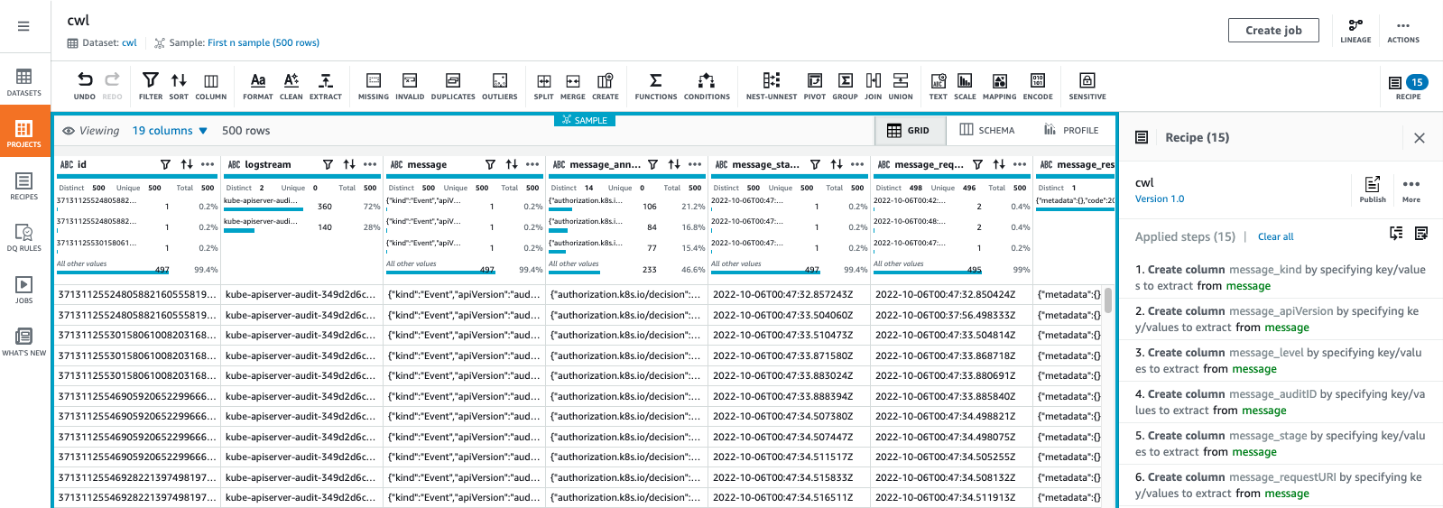Open the Functions toolbar tool
Screen dimensions: 1443x508
point(655,85)
